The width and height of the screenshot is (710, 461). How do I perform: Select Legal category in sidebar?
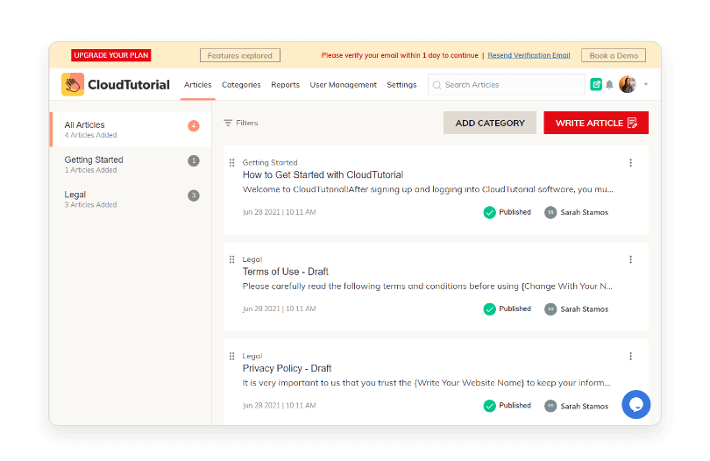[131, 199]
